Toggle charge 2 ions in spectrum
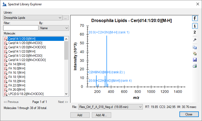Screen dimensions: 202x121 point(195,32)
